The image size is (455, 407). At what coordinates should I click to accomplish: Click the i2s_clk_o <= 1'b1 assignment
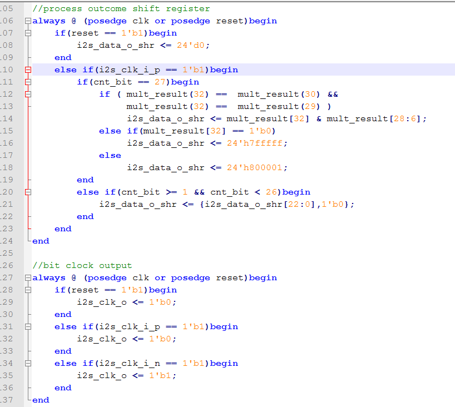coord(126,376)
